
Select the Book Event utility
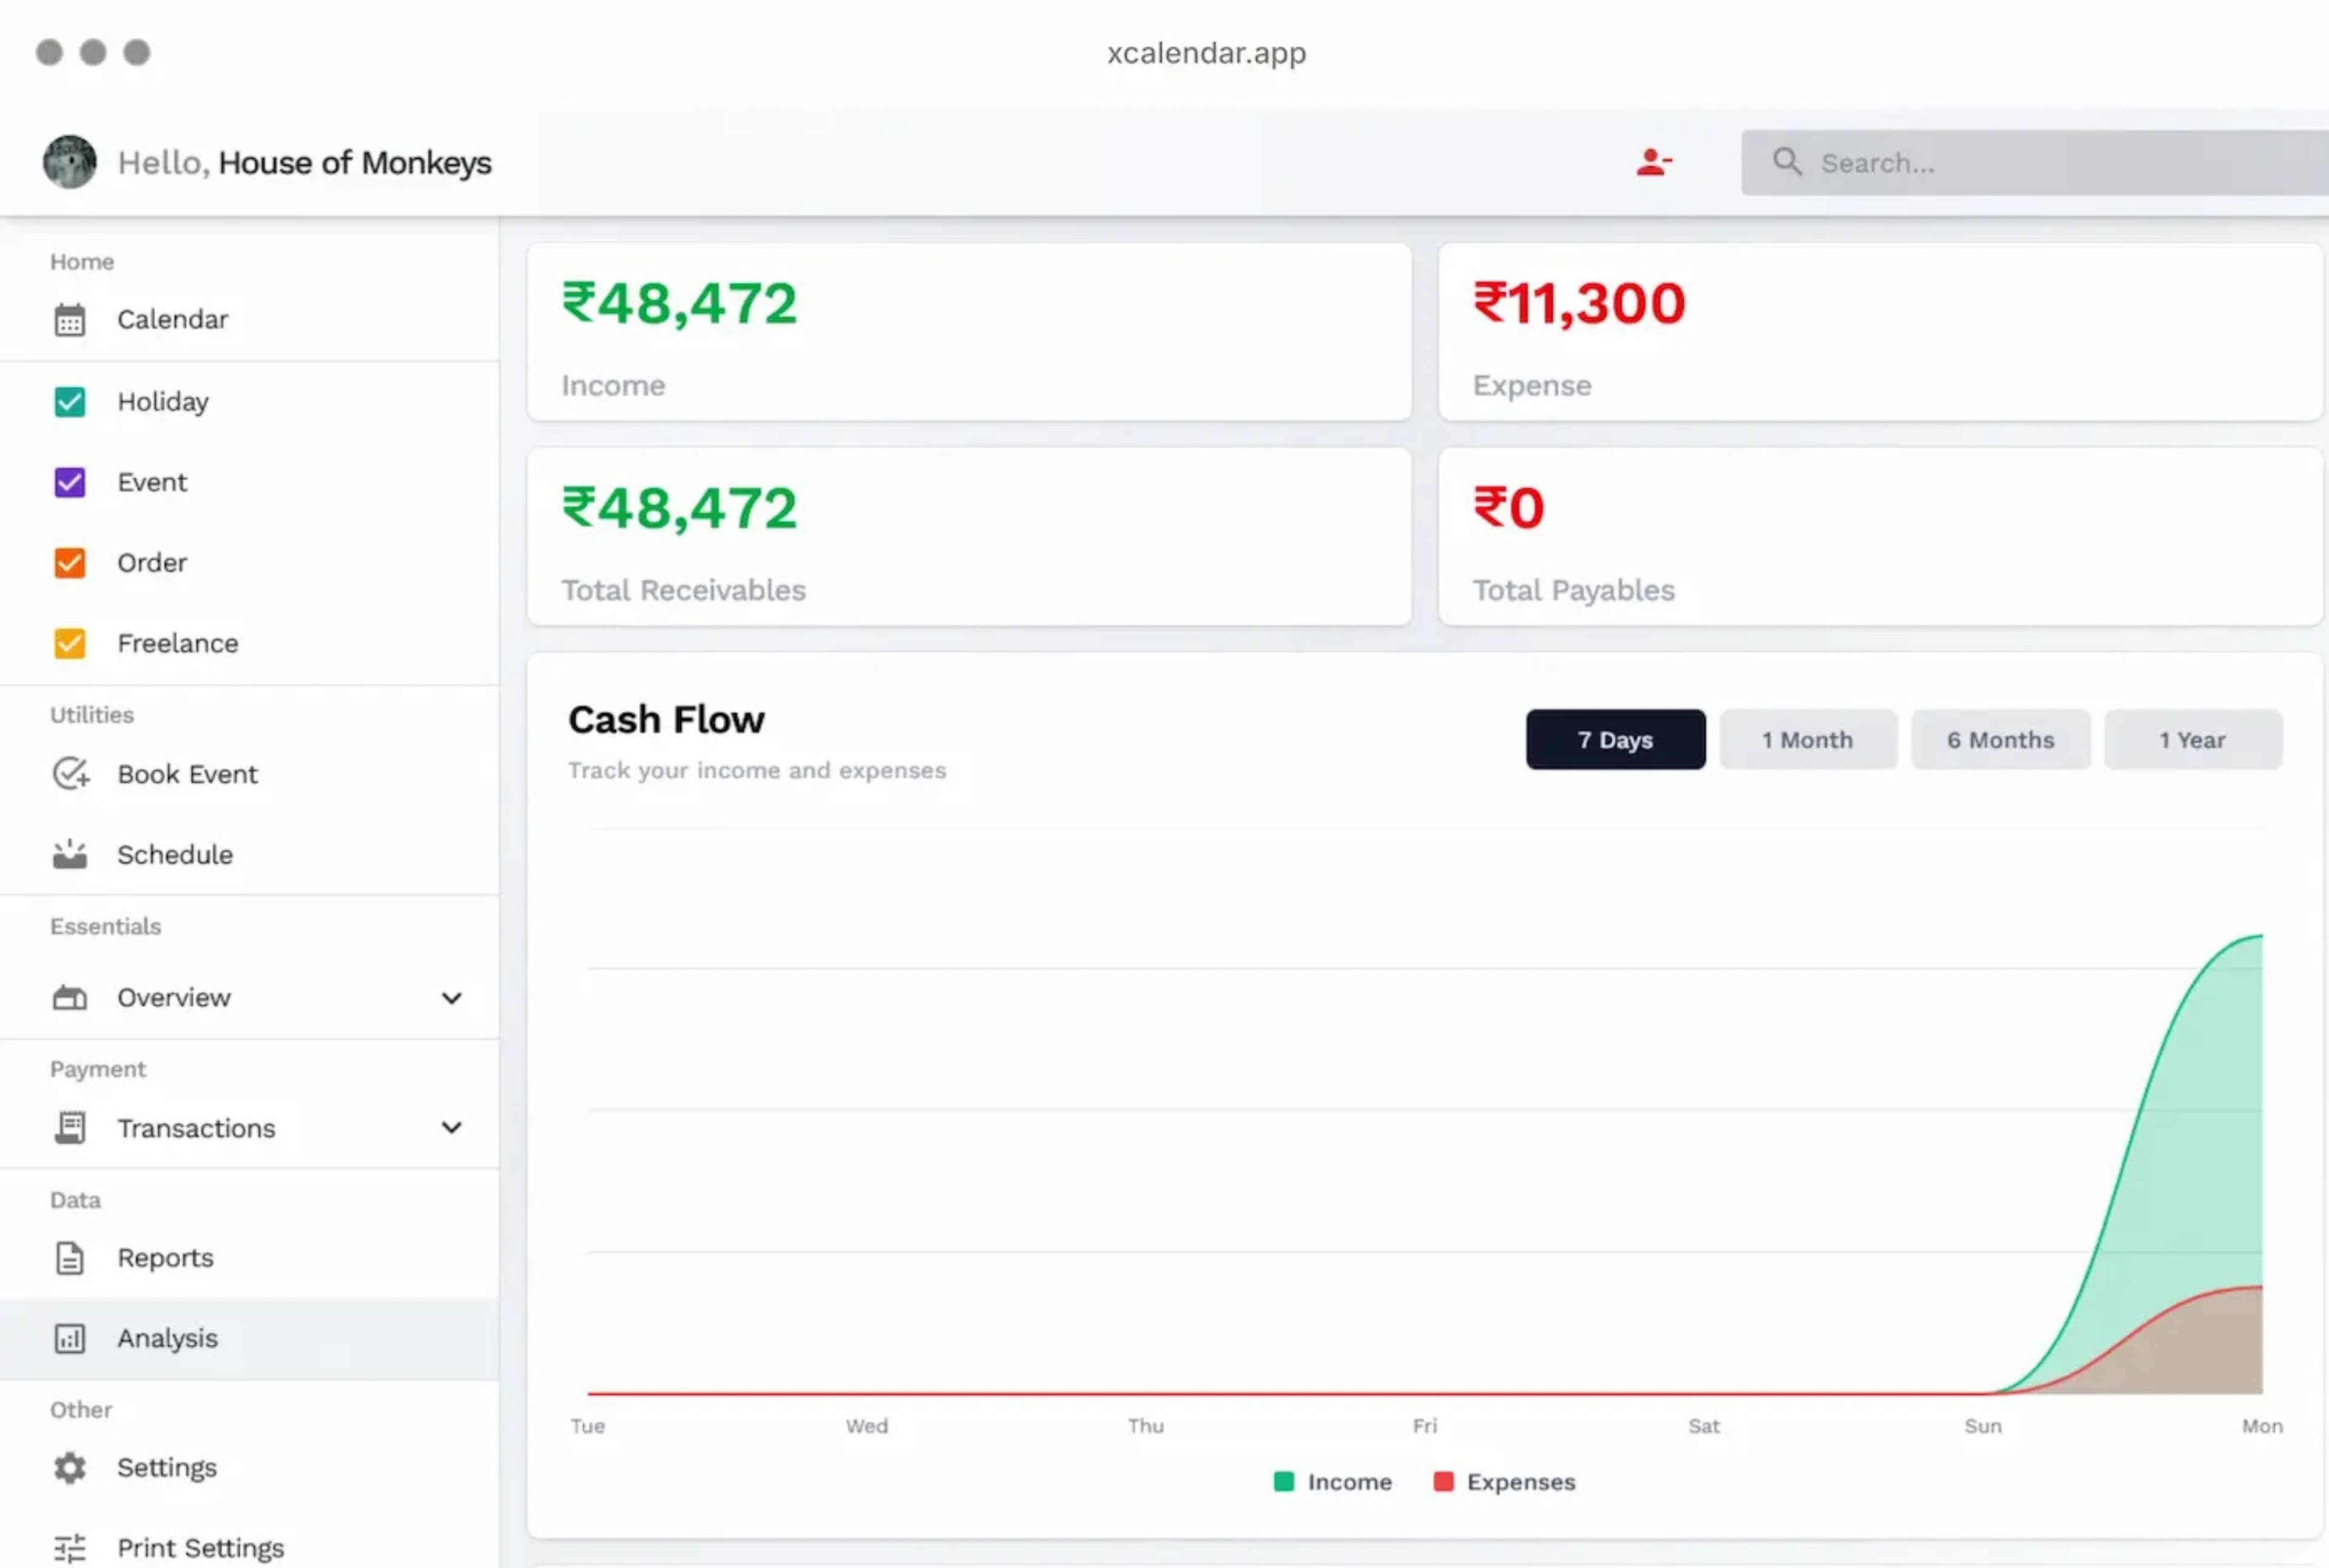tap(187, 773)
